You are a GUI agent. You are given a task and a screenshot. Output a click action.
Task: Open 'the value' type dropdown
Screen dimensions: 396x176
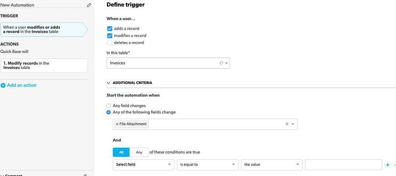pos(272,165)
